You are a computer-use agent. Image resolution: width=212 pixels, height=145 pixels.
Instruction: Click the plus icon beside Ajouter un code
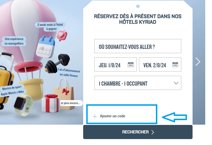click(x=95, y=116)
